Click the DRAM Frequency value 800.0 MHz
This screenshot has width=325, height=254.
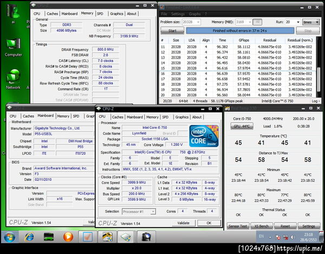coord(106,49)
